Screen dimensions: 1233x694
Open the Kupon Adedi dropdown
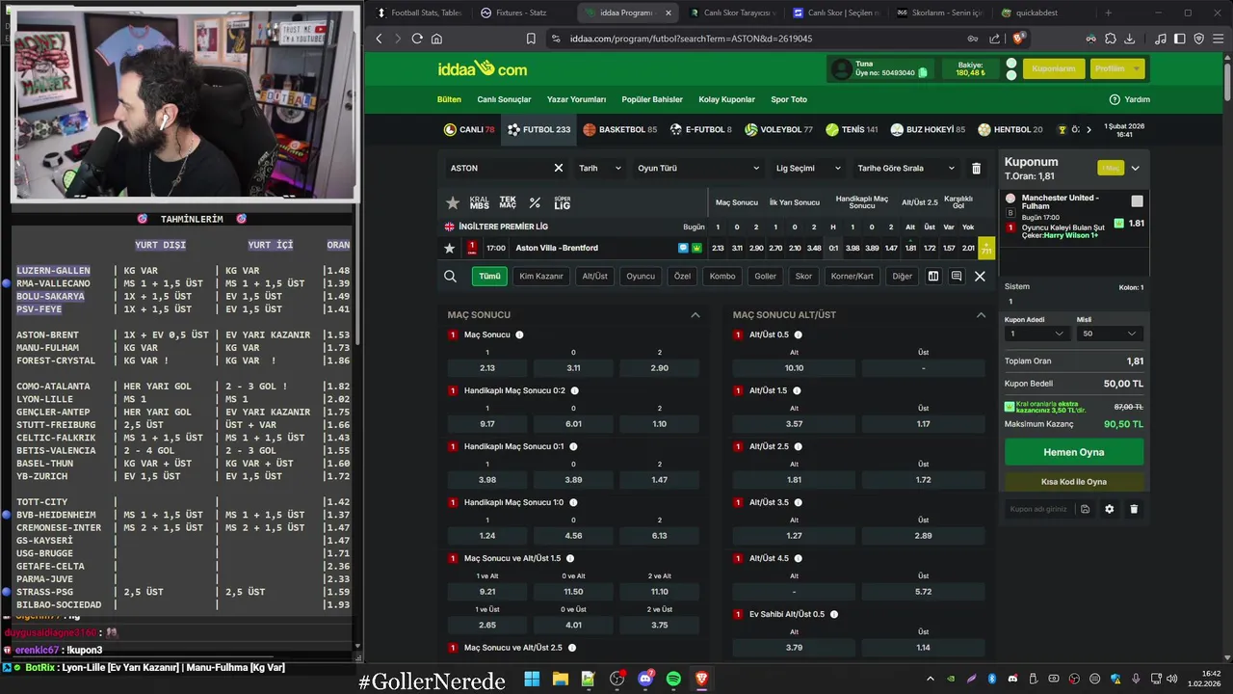coord(1036,334)
